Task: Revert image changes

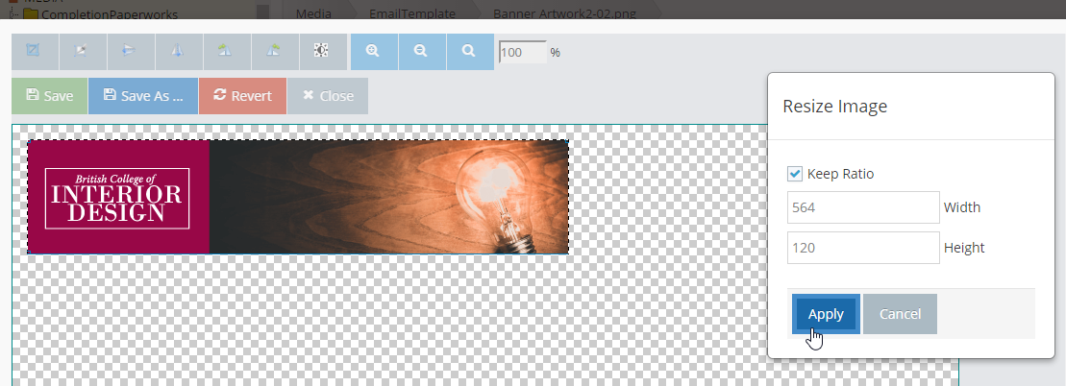Action: point(242,96)
